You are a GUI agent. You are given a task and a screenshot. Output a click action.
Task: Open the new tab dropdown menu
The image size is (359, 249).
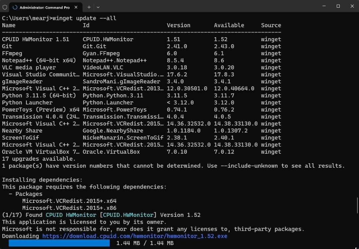click(x=98, y=7)
